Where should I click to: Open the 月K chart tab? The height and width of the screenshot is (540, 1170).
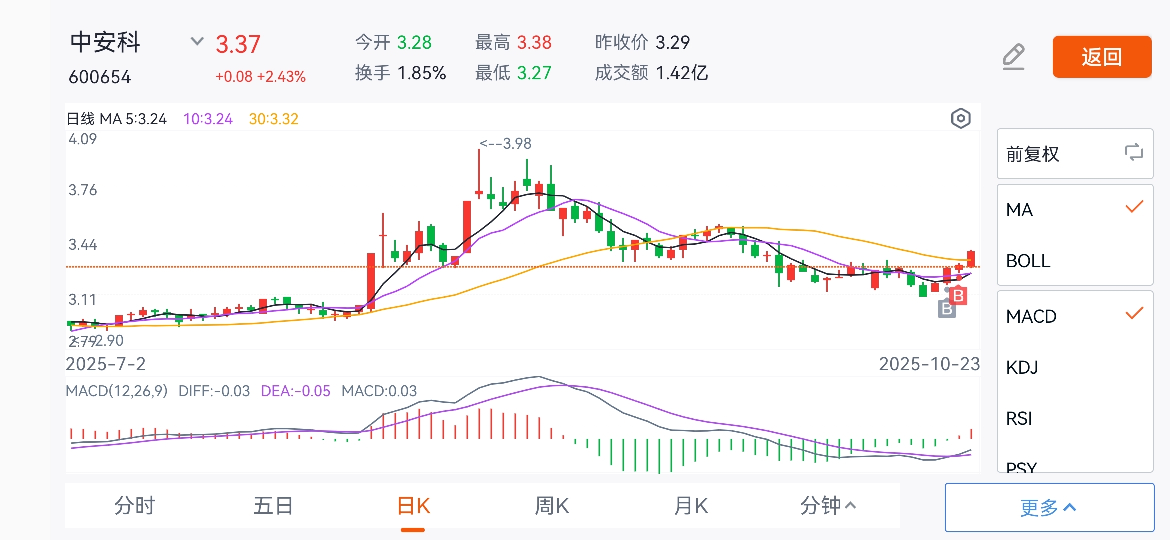691,506
